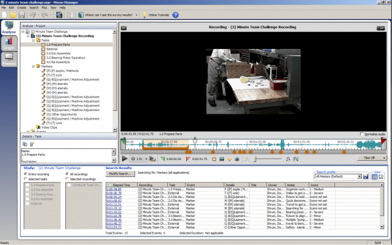
Task: Click the Modify Search... button
Action: 120,174
